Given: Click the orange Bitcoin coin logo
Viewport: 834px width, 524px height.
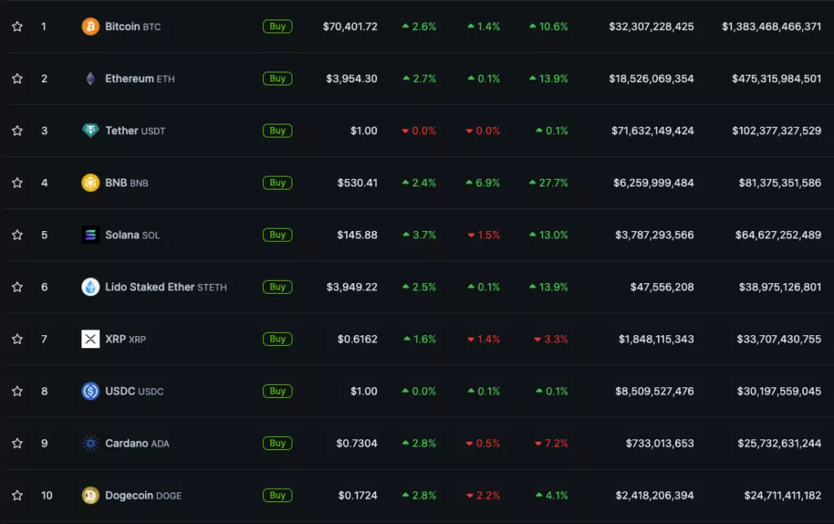Looking at the screenshot, I should point(90,27).
